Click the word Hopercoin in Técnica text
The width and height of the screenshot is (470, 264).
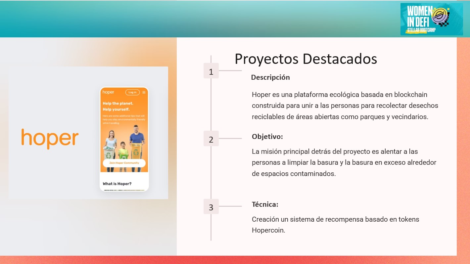tap(268, 231)
